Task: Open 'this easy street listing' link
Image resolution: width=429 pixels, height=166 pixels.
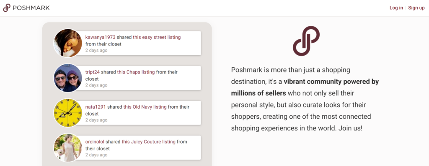Action: pyautogui.click(x=157, y=37)
